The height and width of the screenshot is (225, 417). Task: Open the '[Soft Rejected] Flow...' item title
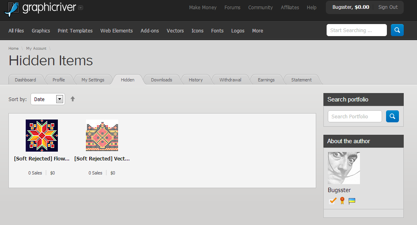(x=42, y=158)
